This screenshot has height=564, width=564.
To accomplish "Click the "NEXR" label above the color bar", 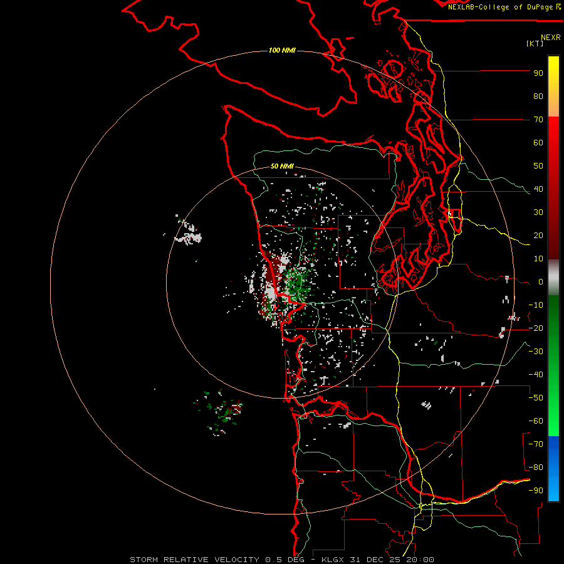I will point(551,38).
